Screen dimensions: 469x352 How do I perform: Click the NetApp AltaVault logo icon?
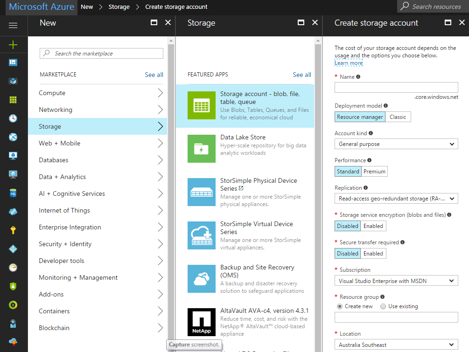click(x=201, y=322)
